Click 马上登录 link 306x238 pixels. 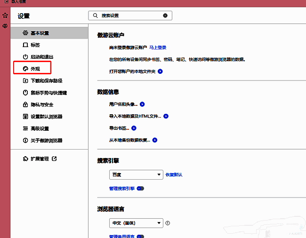(158, 48)
